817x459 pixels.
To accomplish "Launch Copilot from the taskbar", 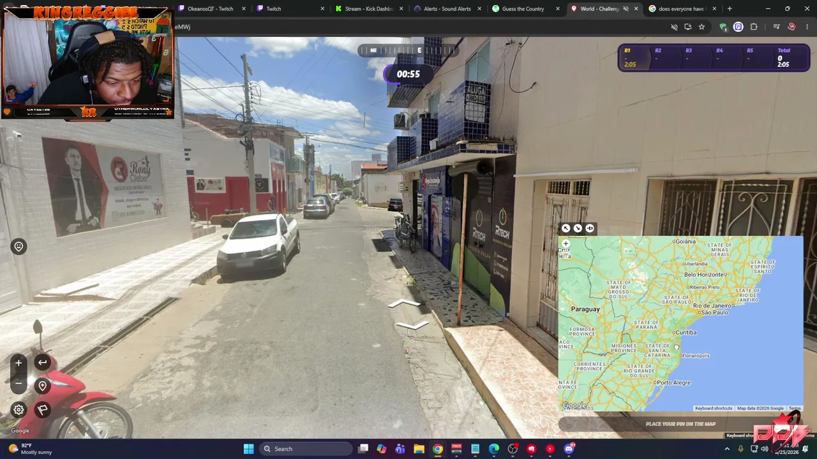I will [x=382, y=449].
